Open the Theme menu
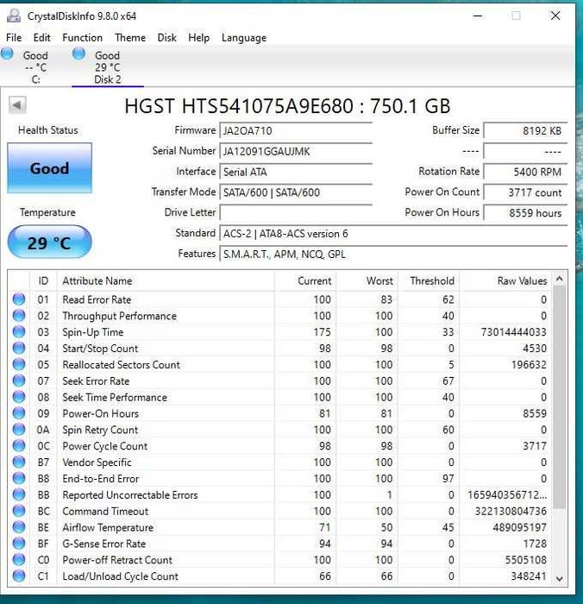Image resolution: width=583 pixels, height=604 pixels. pos(130,38)
